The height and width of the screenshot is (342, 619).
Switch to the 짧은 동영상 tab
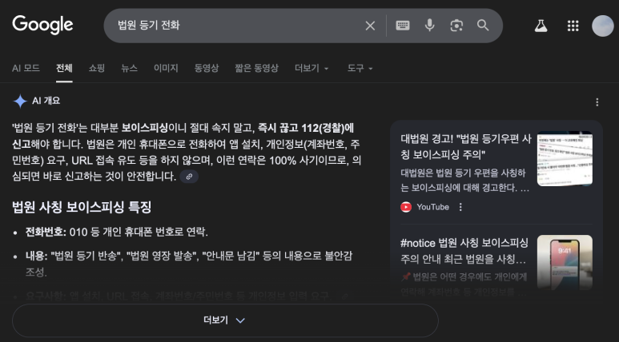click(256, 68)
